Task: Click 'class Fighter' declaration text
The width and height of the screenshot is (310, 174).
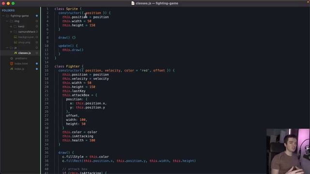Action: (x=67, y=67)
